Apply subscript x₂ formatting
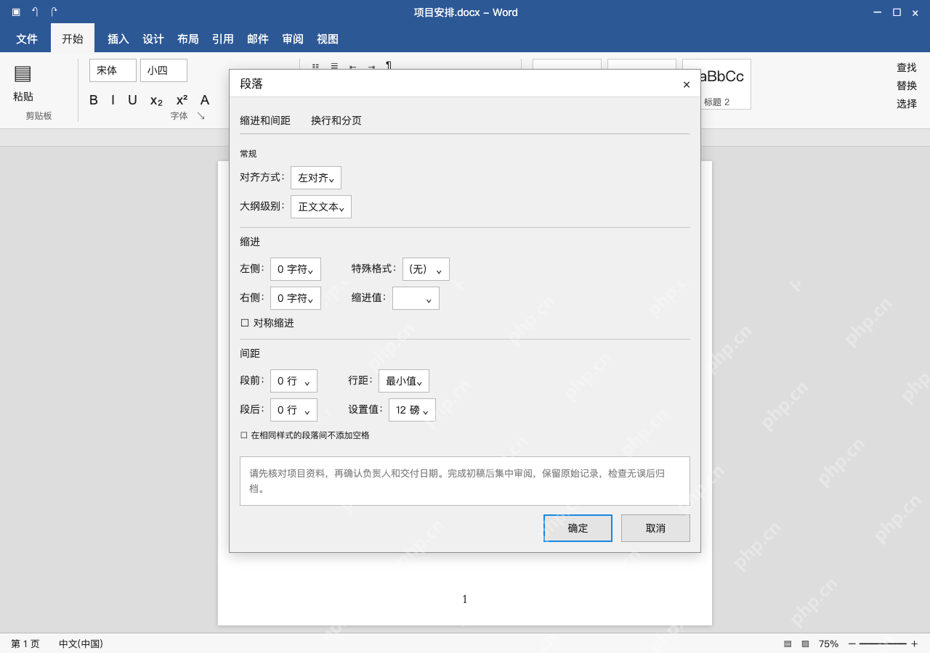 (x=156, y=100)
